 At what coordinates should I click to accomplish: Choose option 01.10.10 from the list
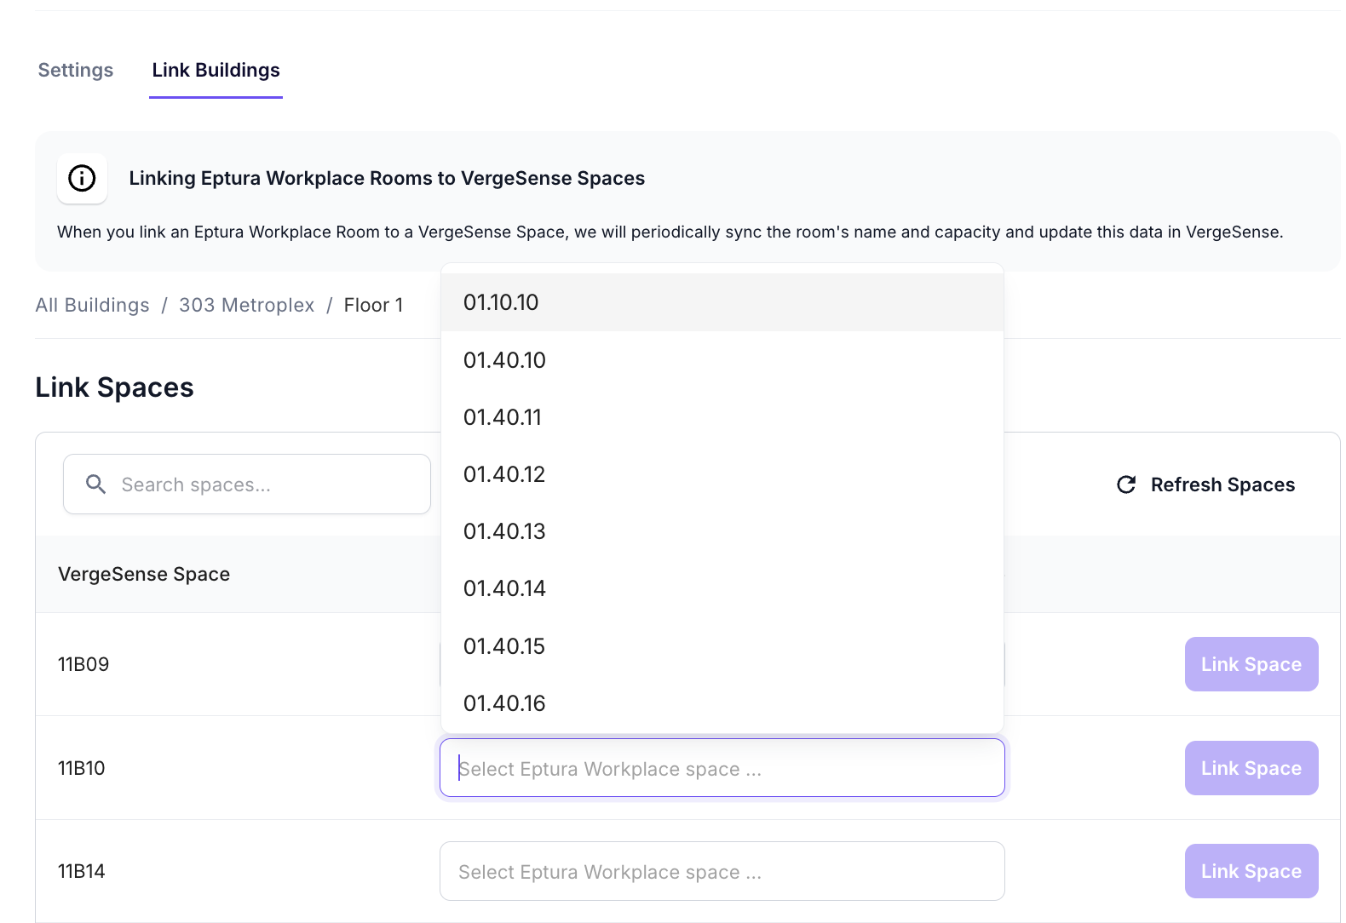click(x=722, y=302)
